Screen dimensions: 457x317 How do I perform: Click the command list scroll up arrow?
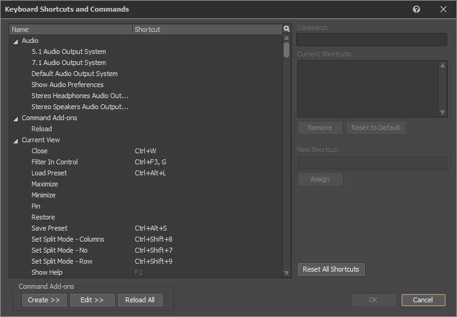coord(286,37)
